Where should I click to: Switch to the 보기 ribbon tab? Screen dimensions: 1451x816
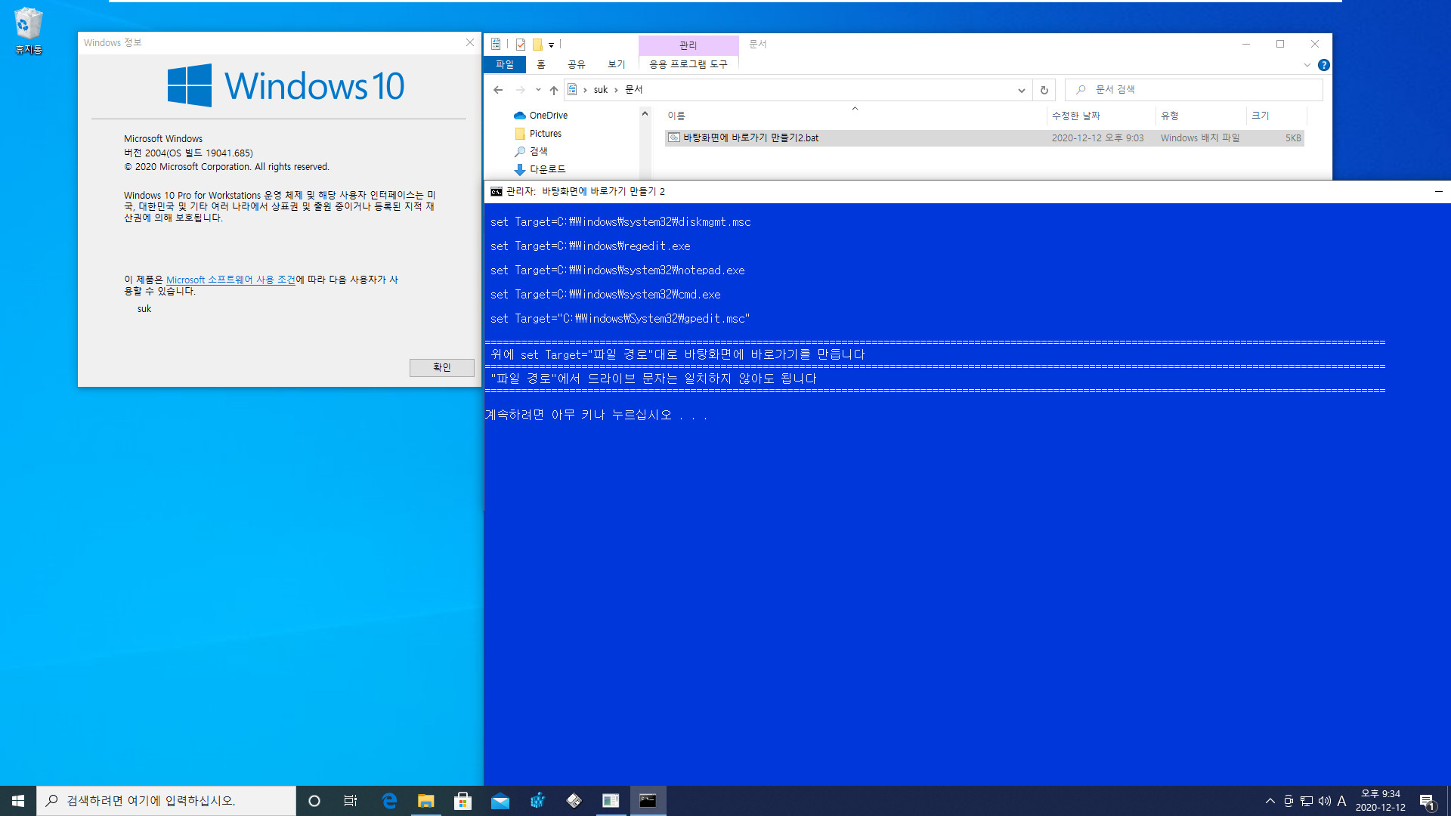[617, 64]
